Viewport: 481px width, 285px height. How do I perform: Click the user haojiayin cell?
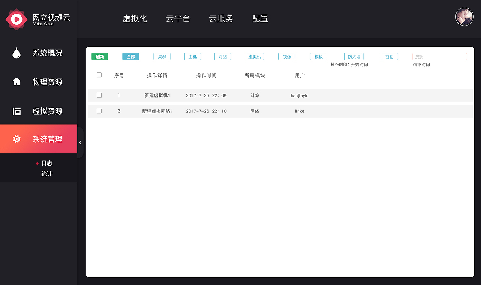click(x=299, y=96)
